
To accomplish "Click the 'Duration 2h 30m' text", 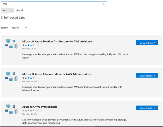I will 30,82.
